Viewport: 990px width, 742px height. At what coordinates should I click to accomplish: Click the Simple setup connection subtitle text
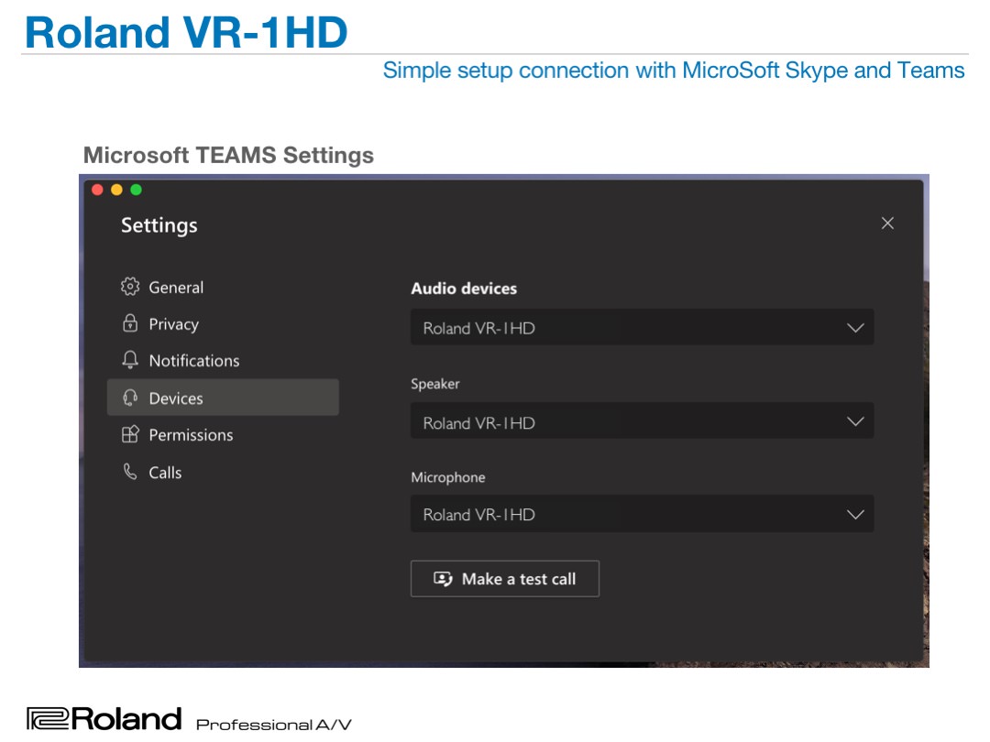673,71
